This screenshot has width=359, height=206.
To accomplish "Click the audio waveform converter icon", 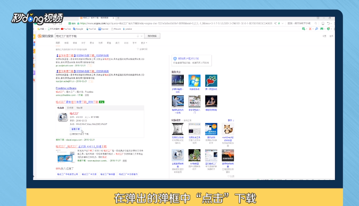I will click(x=228, y=155).
